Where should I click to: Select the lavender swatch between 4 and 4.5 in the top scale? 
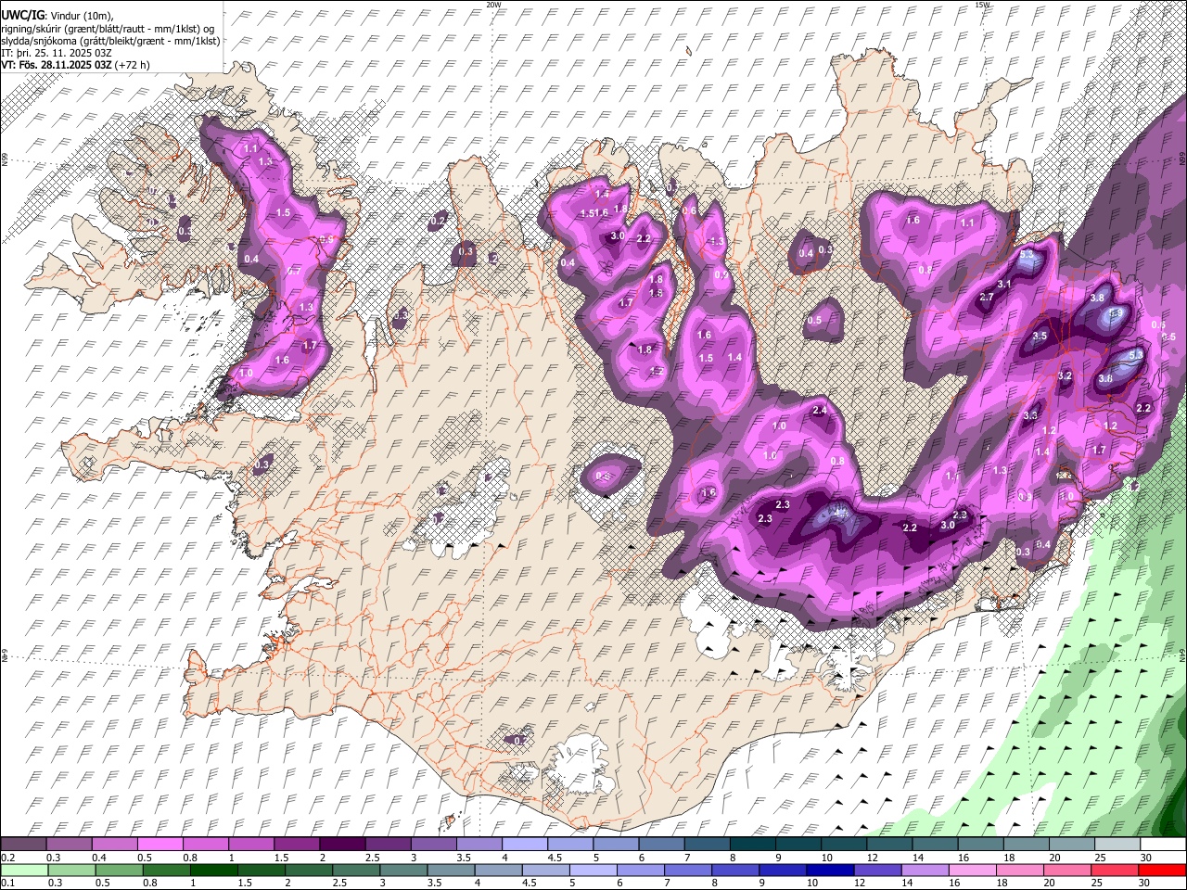(x=524, y=844)
